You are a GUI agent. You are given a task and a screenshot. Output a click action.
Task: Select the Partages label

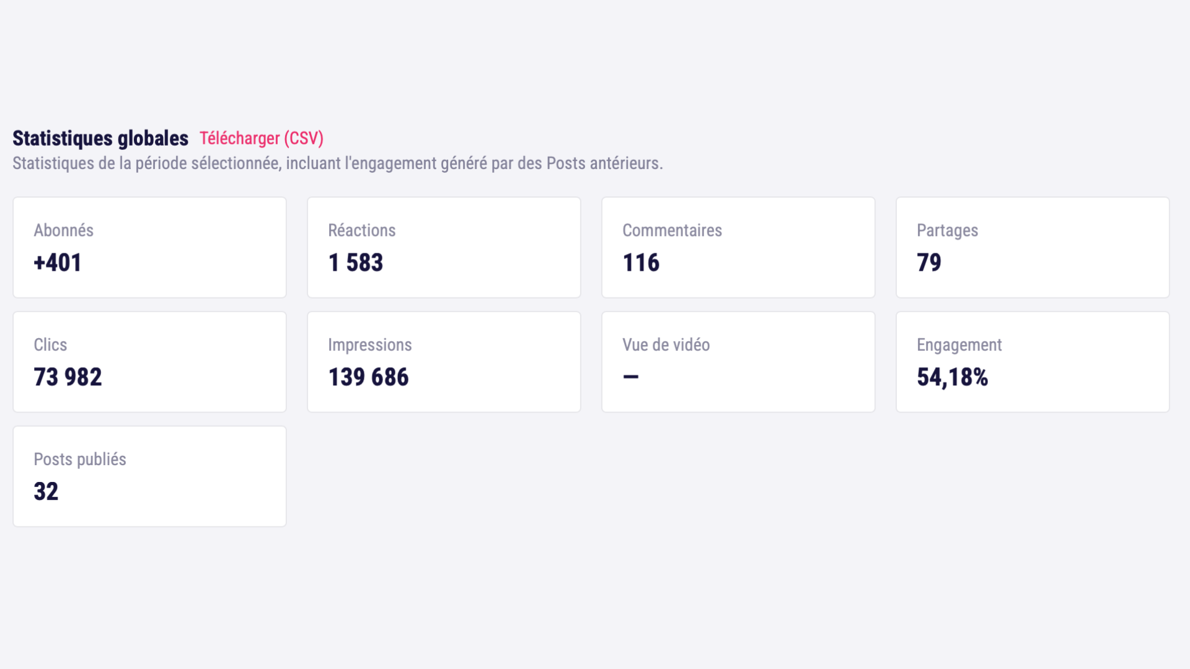tap(947, 230)
